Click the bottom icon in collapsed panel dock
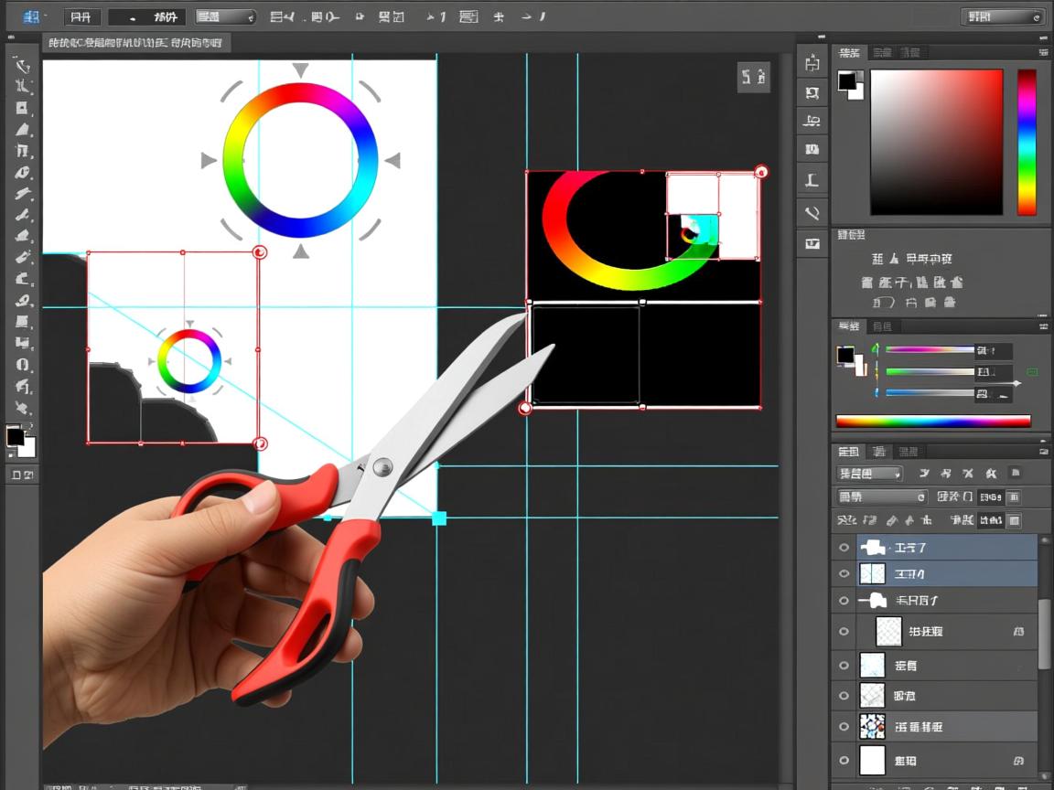 pyautogui.click(x=812, y=243)
